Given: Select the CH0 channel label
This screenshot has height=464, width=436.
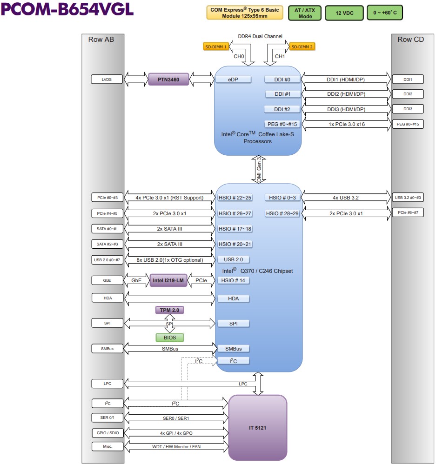Looking at the screenshot, I should click(x=239, y=56).
